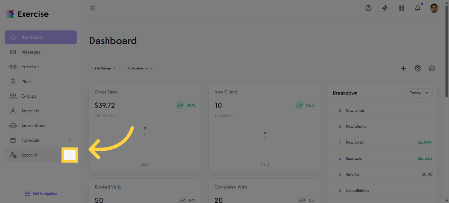
Task: Open the hamburger navigation menu
Action: [92, 8]
